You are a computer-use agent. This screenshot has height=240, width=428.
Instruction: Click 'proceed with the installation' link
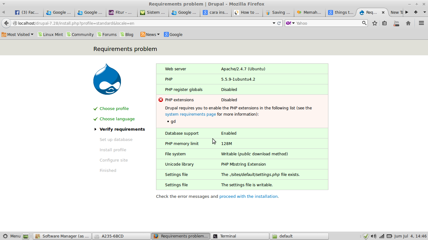click(x=248, y=196)
